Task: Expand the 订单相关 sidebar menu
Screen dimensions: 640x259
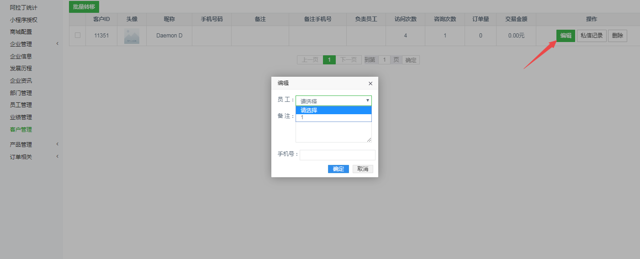Action: (x=21, y=157)
